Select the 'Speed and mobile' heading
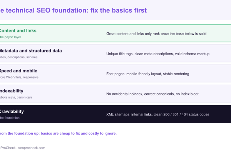 click(x=18, y=71)
